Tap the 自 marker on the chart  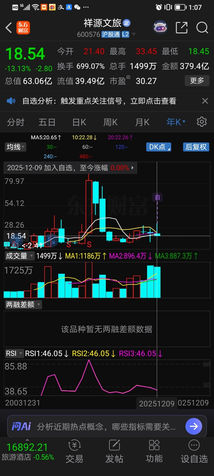[x=157, y=197]
